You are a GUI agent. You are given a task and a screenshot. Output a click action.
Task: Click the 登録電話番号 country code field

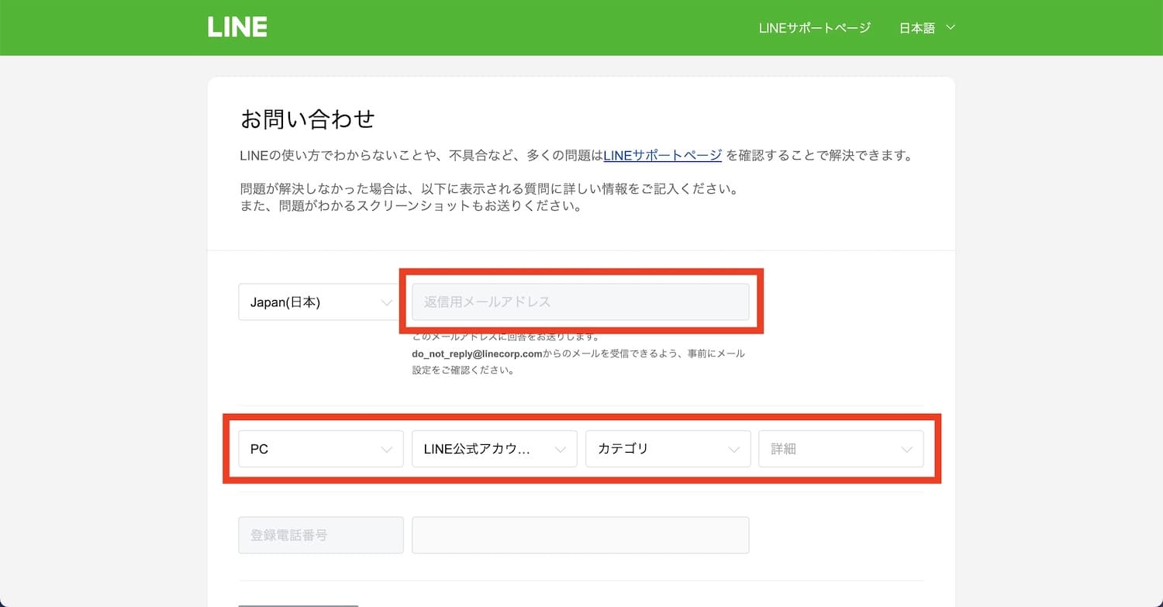321,535
